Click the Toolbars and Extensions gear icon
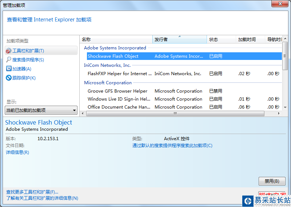The image size is (291, 207). (9, 51)
